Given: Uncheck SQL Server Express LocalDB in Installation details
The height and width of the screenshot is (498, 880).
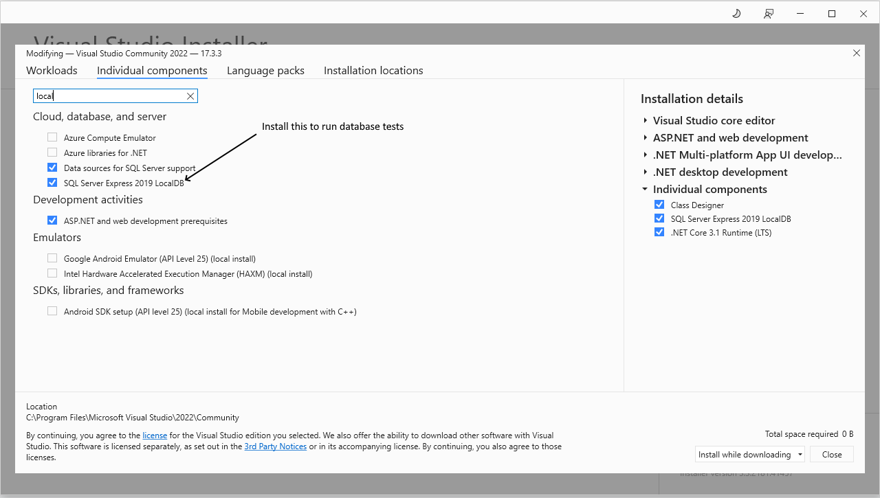Looking at the screenshot, I should [659, 218].
